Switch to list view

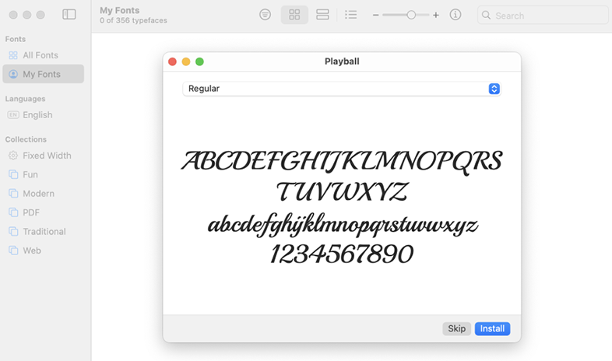click(x=351, y=15)
